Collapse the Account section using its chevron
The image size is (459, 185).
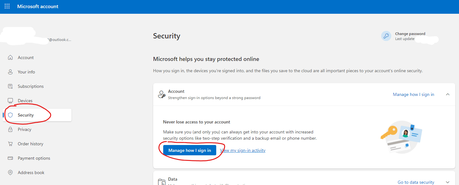point(448,94)
